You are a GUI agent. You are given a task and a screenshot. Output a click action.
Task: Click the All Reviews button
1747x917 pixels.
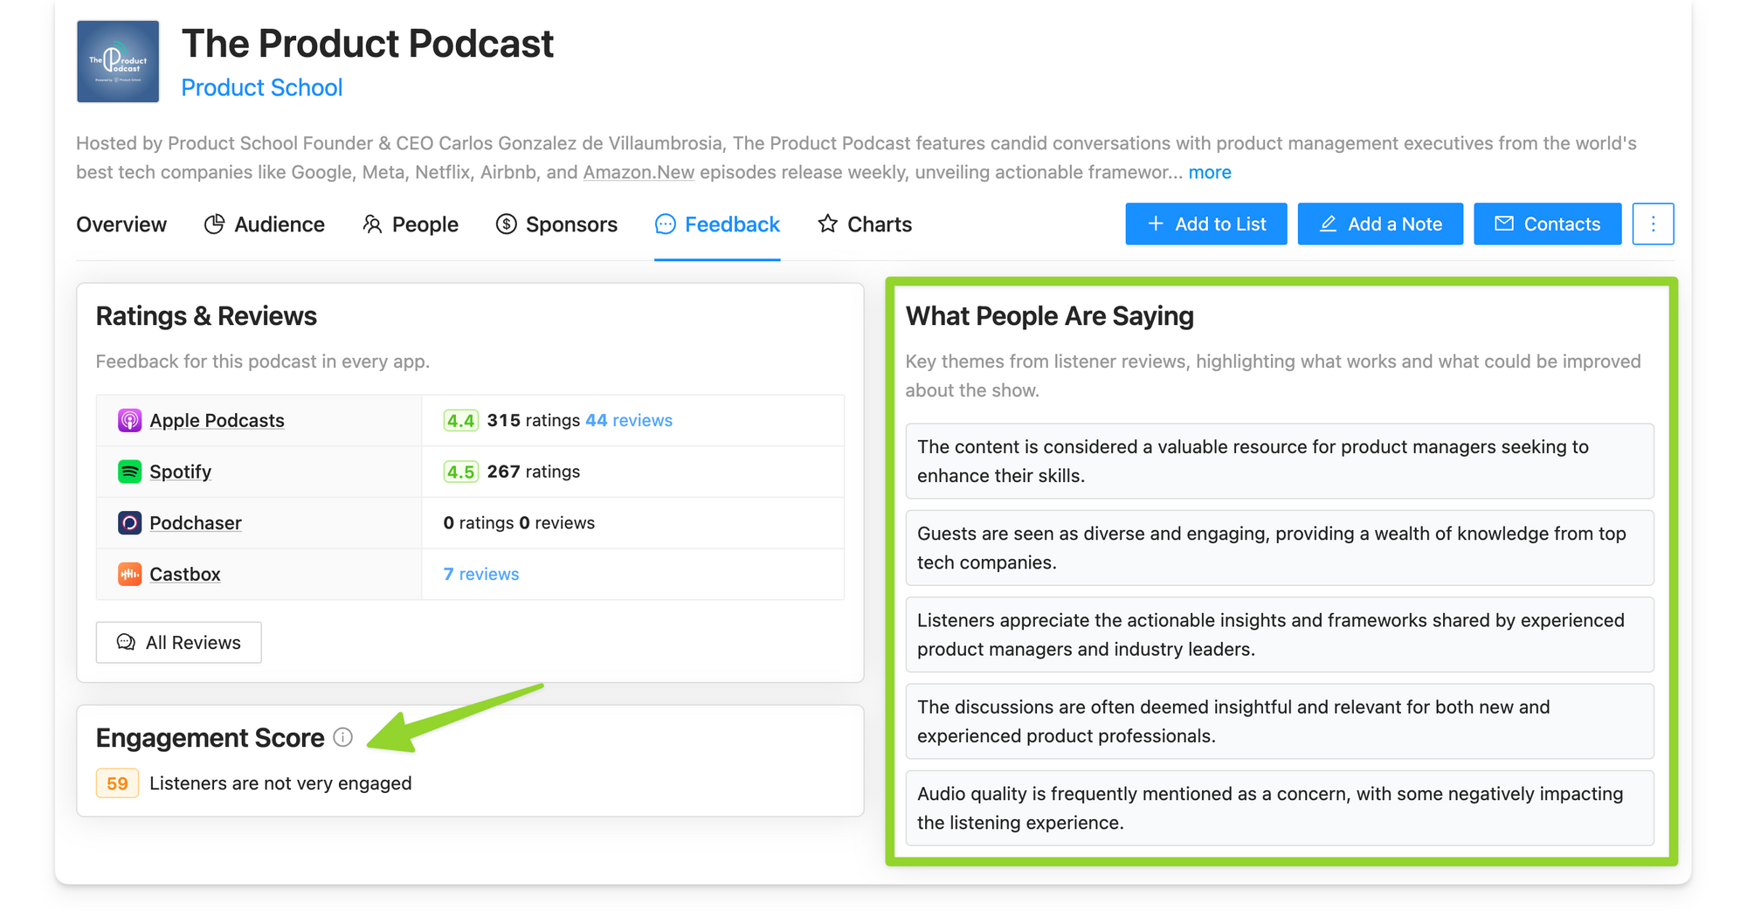click(178, 642)
